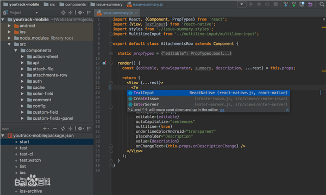Open the search everywhere magnifier

coord(322,4)
